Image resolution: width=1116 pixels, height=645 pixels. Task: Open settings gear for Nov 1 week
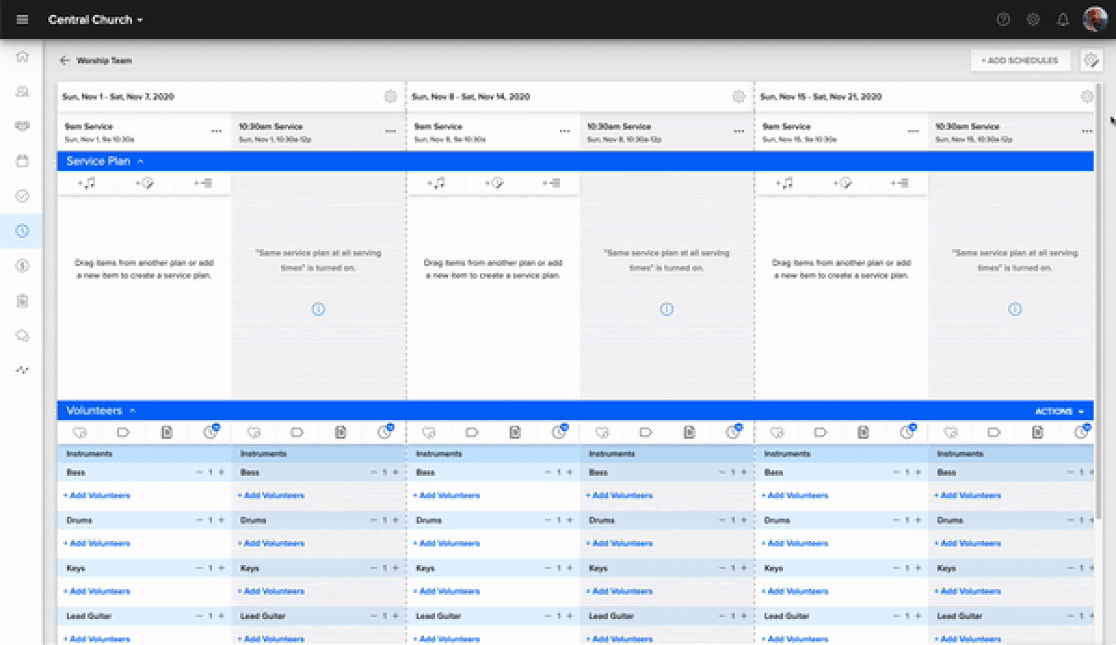391,96
